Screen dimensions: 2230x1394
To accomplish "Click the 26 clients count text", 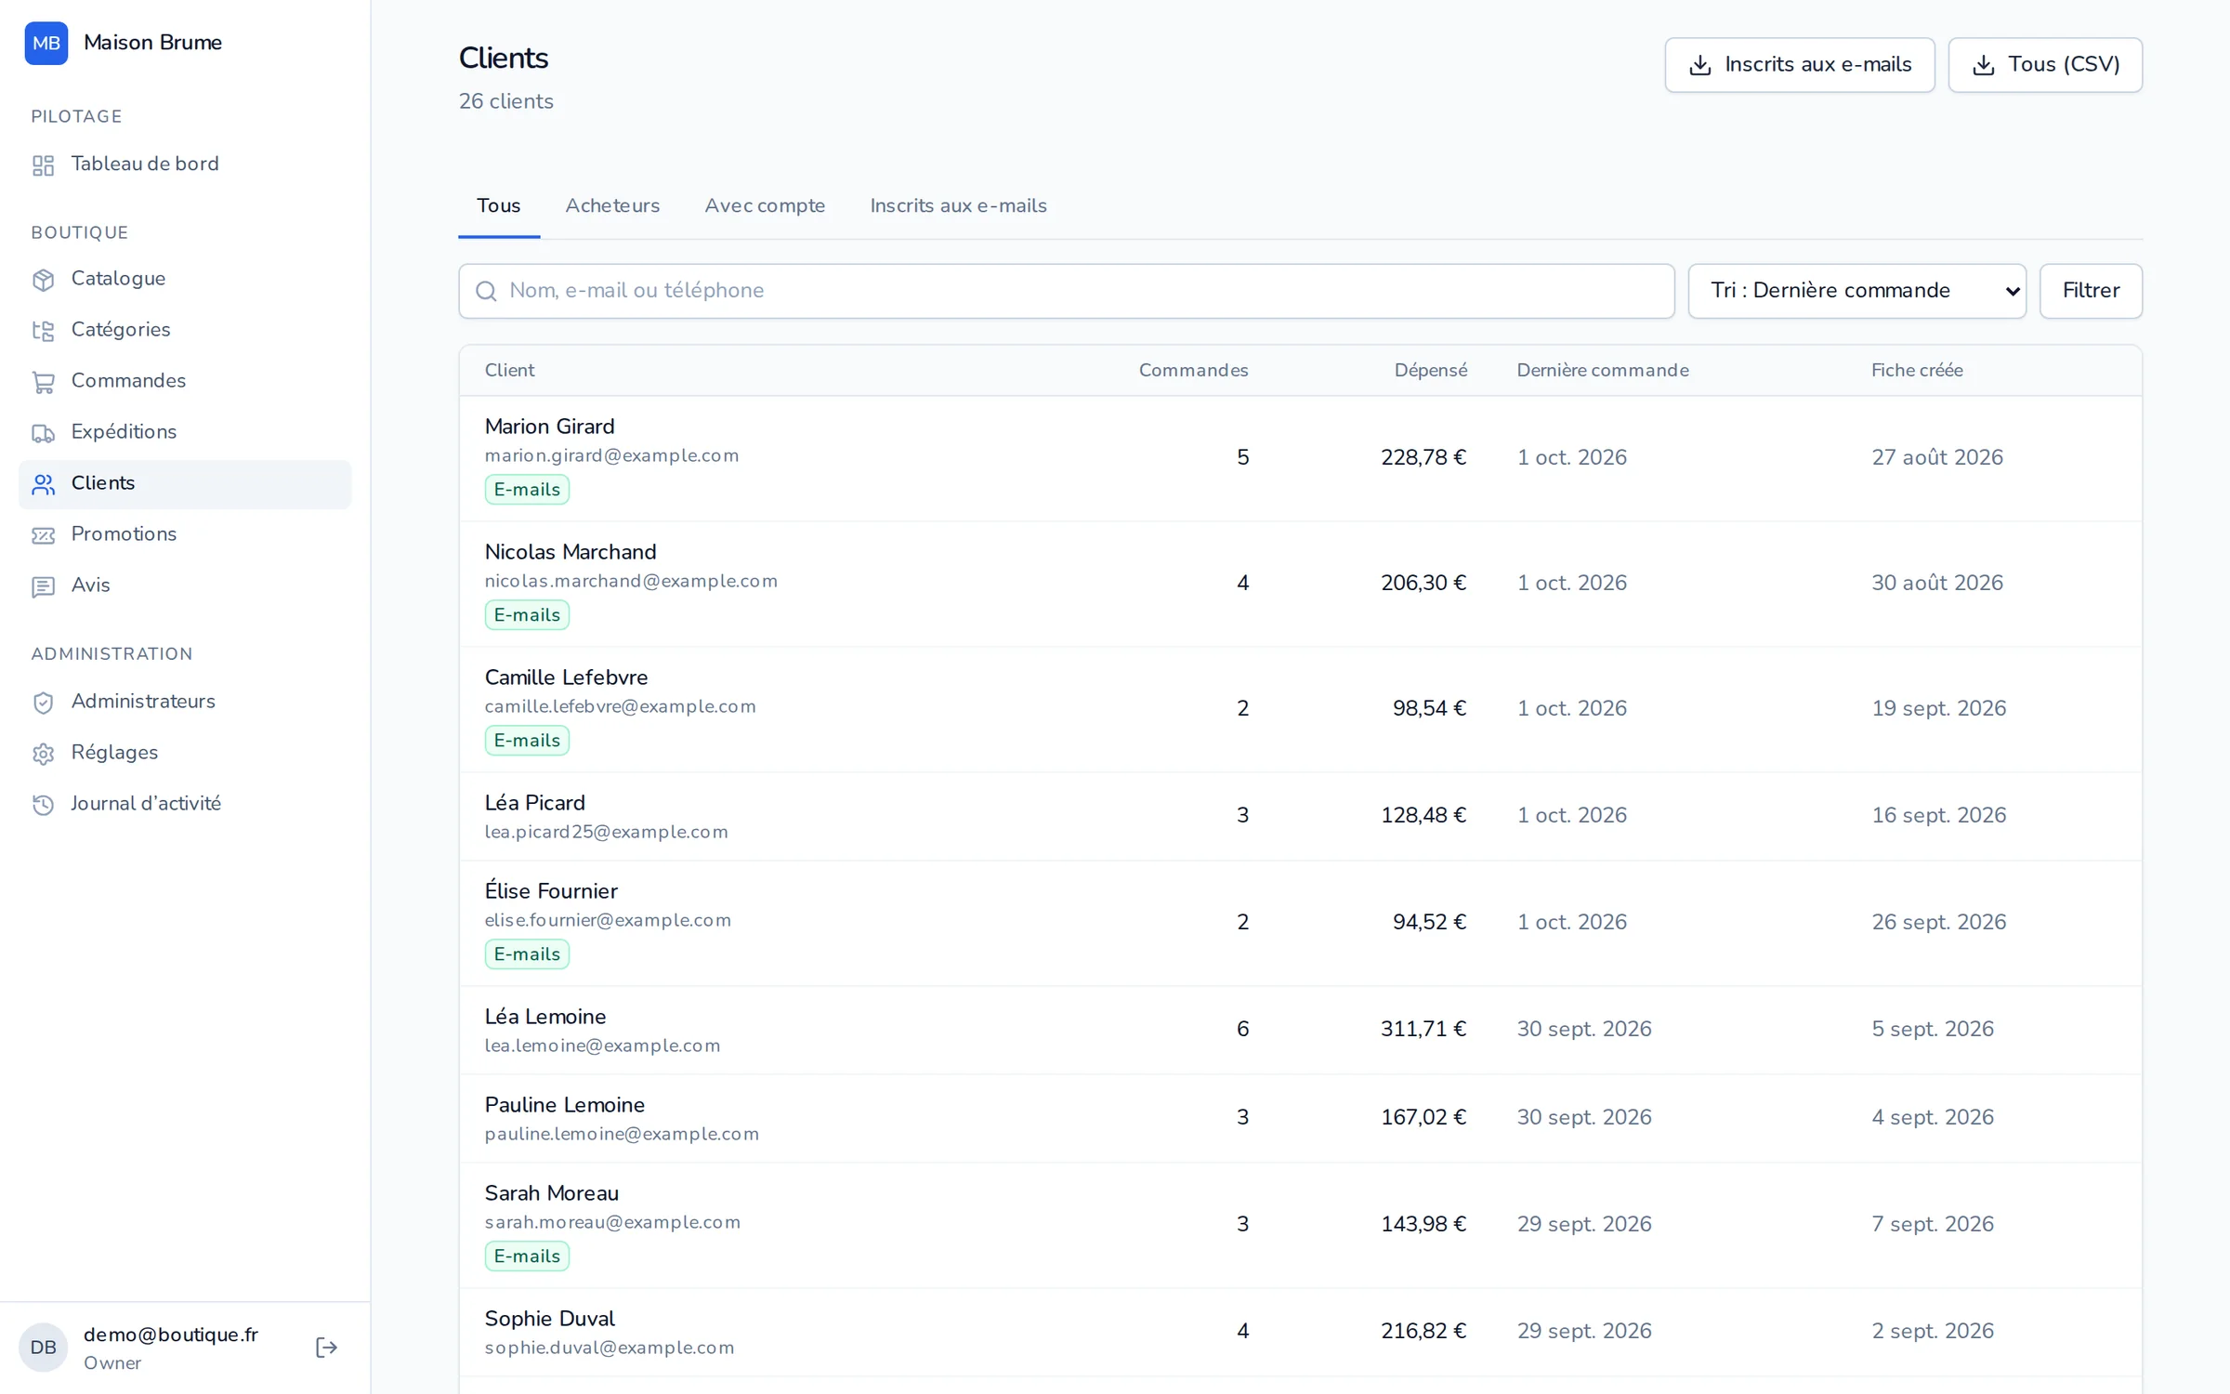I will [x=505, y=102].
